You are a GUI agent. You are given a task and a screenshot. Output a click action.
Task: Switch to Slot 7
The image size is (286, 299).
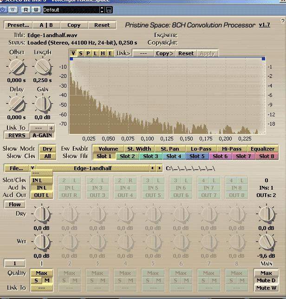click(x=243, y=156)
